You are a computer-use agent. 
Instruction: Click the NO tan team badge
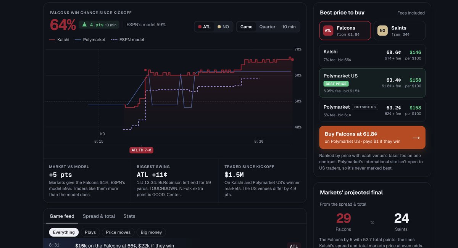(382, 31)
